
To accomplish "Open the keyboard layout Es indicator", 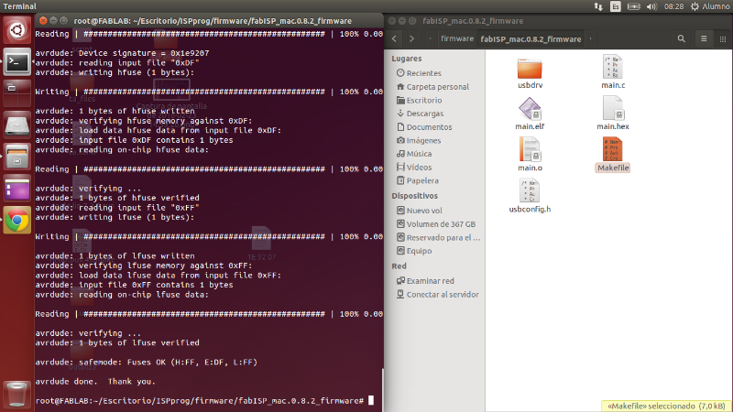I will (x=616, y=6).
